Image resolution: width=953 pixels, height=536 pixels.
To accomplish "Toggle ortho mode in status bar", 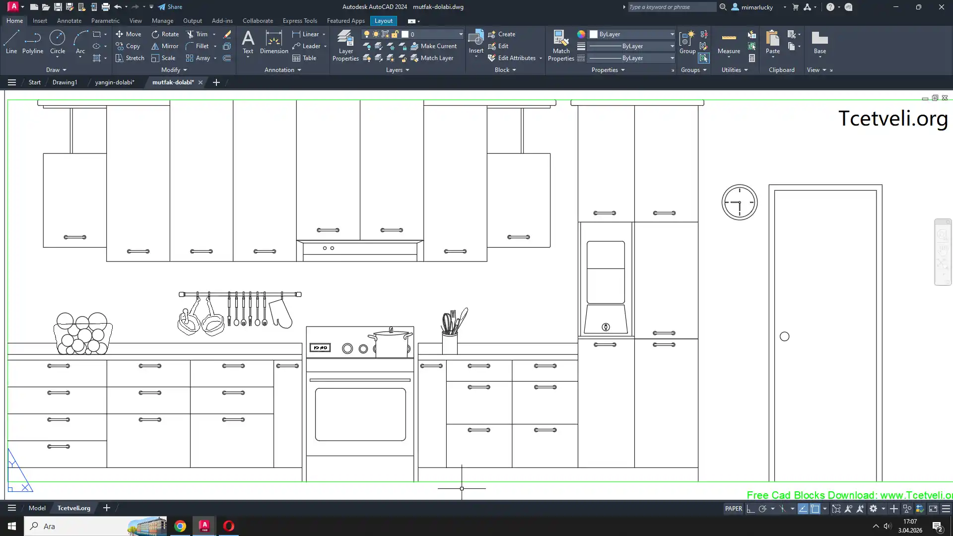I will (750, 509).
